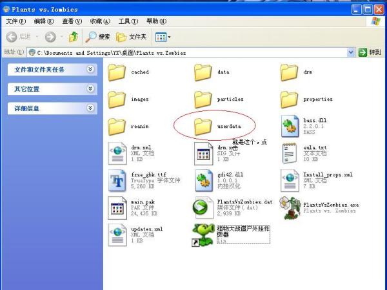
Task: Launch PlantsVsZombies.exe game icon
Action: coord(290,208)
